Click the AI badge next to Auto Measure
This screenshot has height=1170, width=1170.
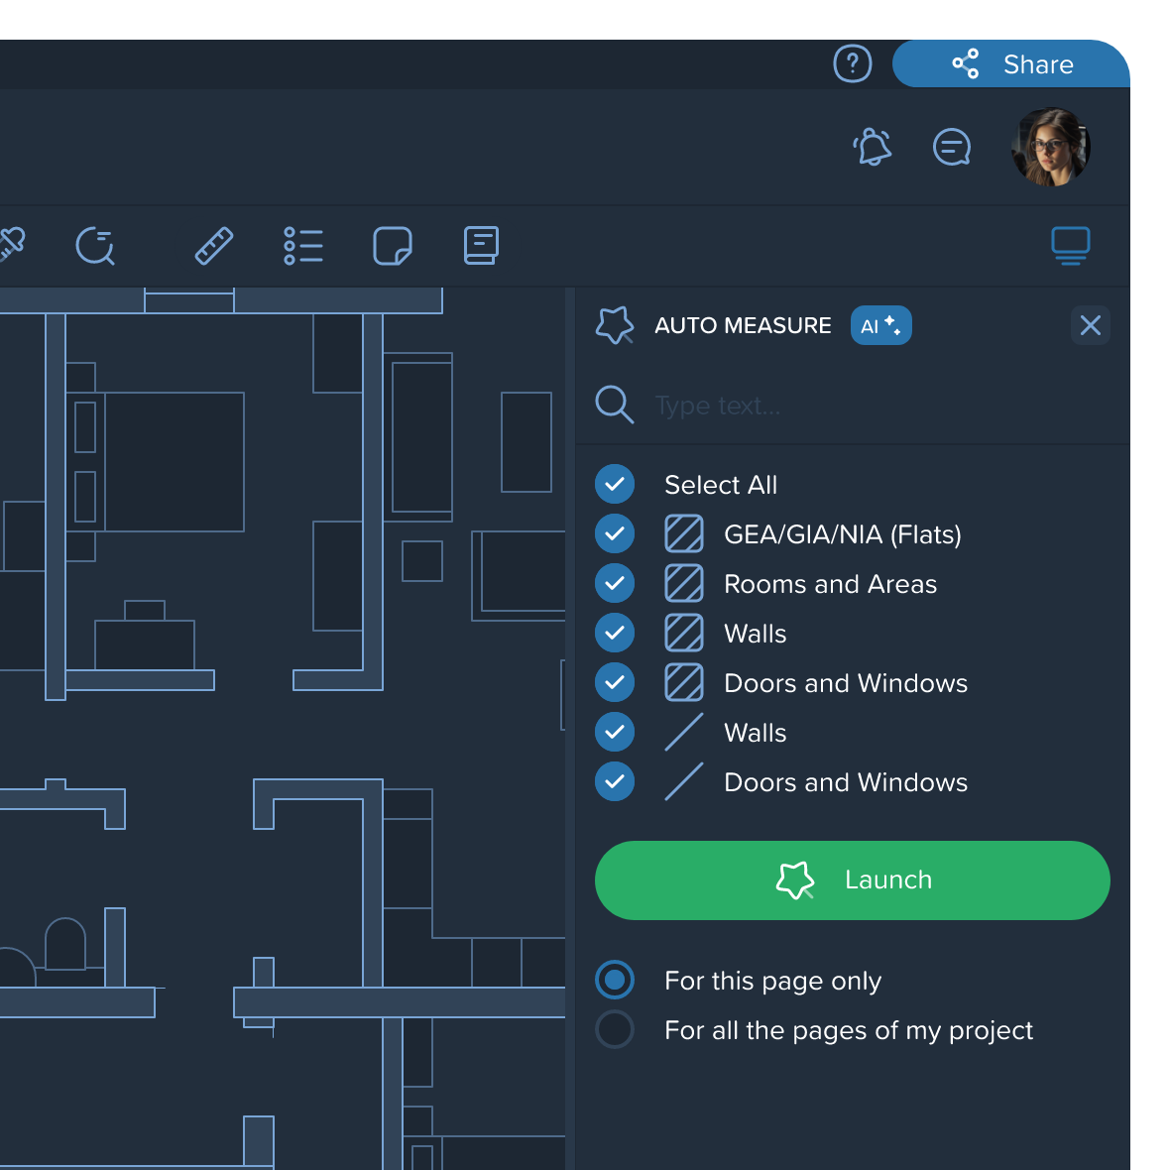pos(880,325)
